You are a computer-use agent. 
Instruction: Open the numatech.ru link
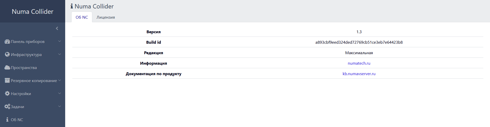pyautogui.click(x=359, y=63)
